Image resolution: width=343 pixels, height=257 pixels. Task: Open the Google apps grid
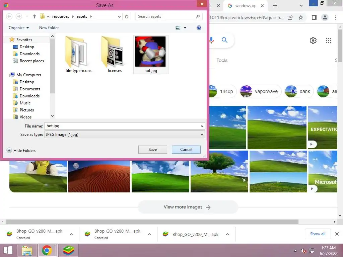click(329, 40)
